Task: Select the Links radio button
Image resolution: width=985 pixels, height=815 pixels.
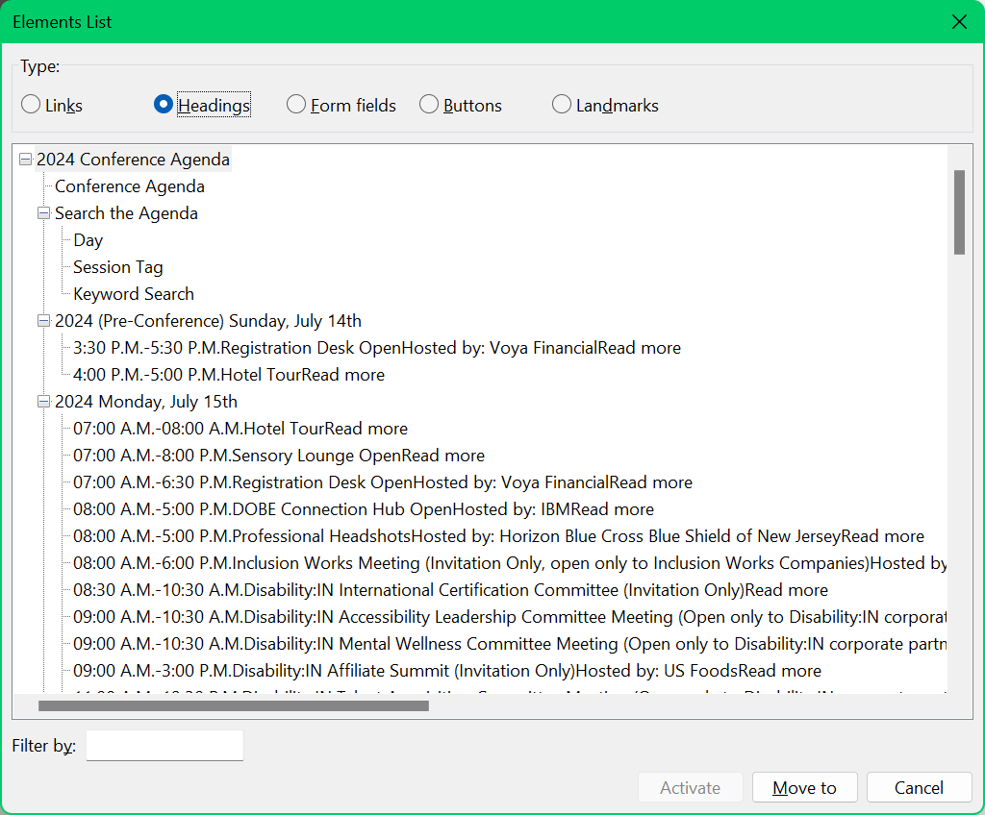Action: [x=52, y=105]
